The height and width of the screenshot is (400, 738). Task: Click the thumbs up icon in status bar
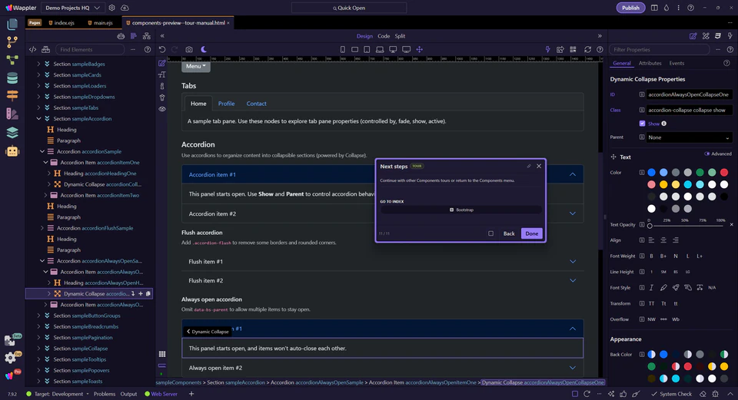(x=623, y=394)
